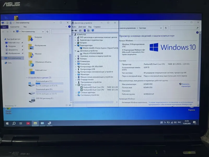209x157 pixels.
Task: Click Device Manager back arrow toolbar icon
Action: click(x=73, y=31)
